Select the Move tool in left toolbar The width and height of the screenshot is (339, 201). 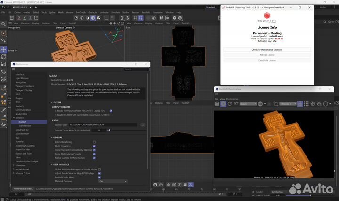(4, 50)
